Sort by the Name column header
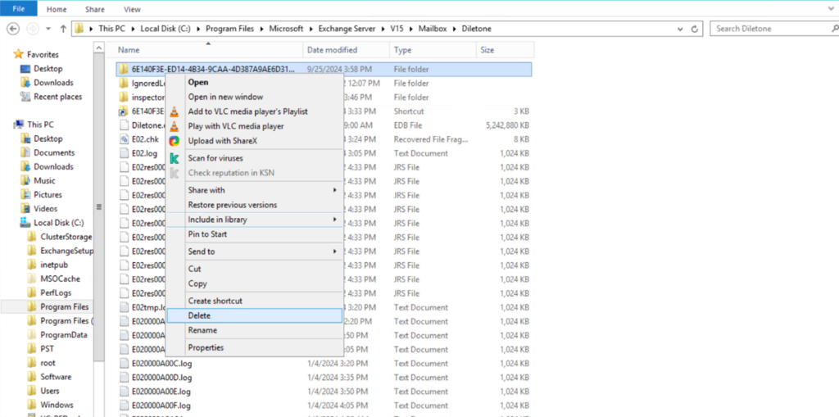839x417 pixels. pyautogui.click(x=208, y=50)
